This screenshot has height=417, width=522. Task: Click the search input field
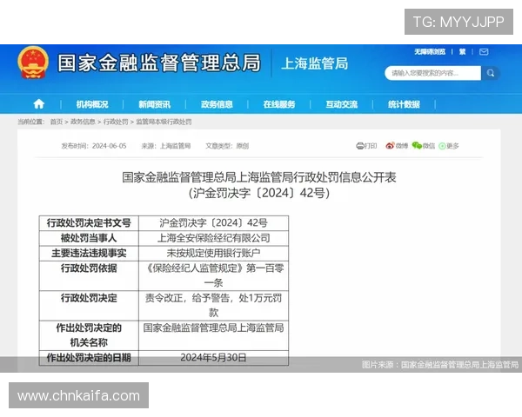point(432,73)
